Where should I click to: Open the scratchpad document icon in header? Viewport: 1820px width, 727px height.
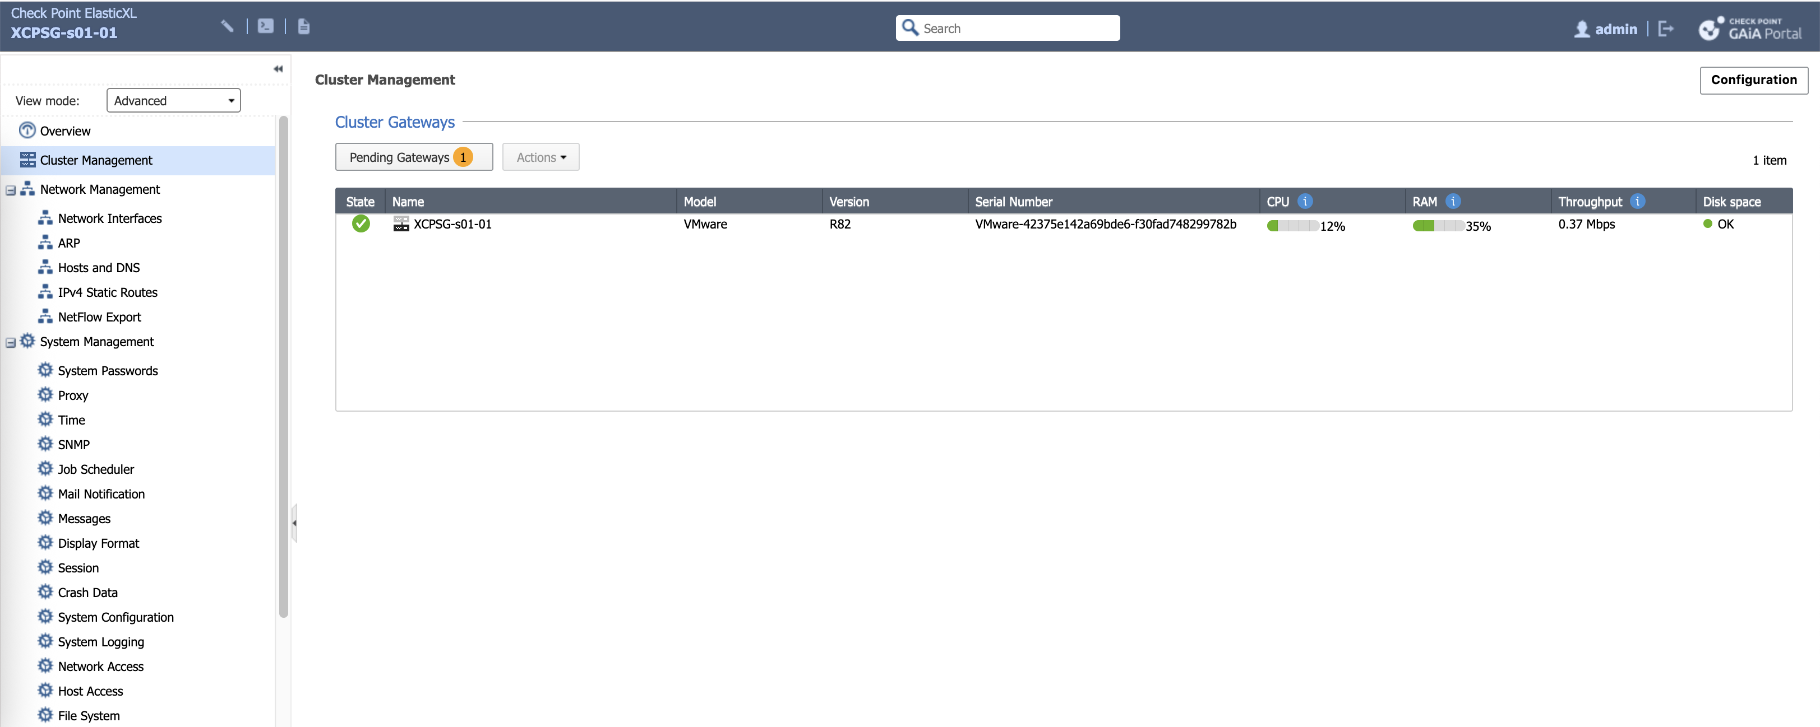click(x=304, y=27)
